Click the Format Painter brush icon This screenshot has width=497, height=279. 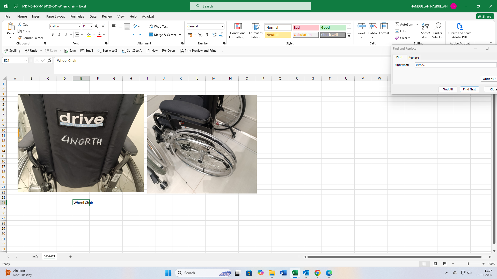coord(20,38)
